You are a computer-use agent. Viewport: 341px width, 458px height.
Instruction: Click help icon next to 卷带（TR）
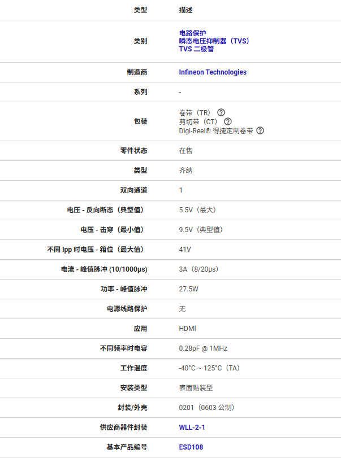221,112
